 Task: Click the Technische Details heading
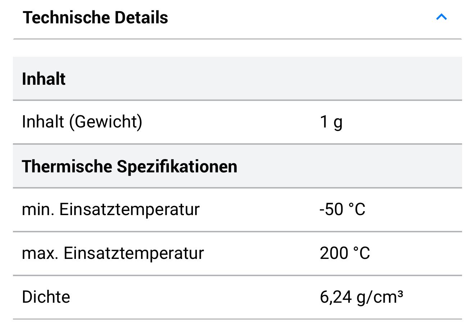[95, 18]
